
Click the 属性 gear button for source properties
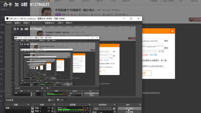pyautogui.click(x=51, y=100)
